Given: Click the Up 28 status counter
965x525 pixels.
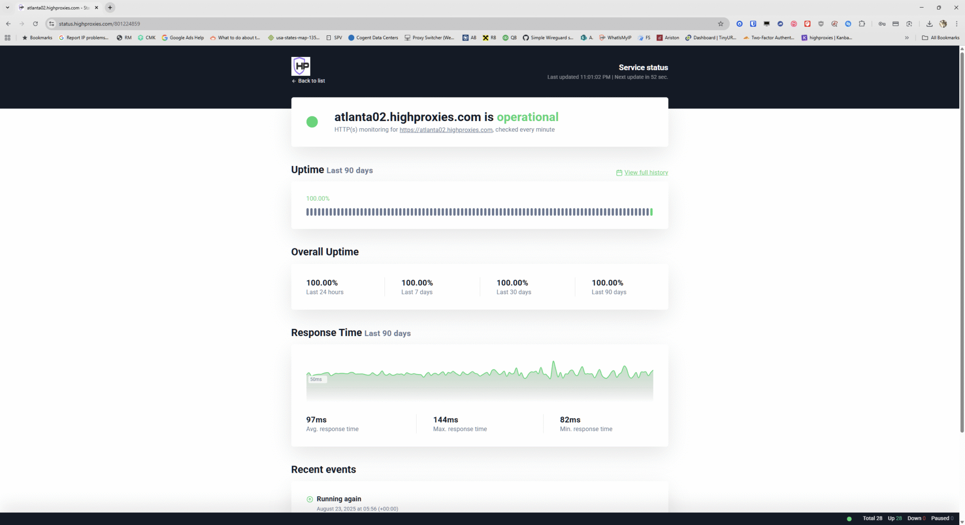Looking at the screenshot, I should (895, 518).
